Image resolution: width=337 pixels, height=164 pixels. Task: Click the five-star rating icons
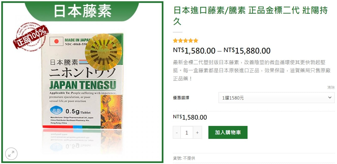(x=186, y=41)
